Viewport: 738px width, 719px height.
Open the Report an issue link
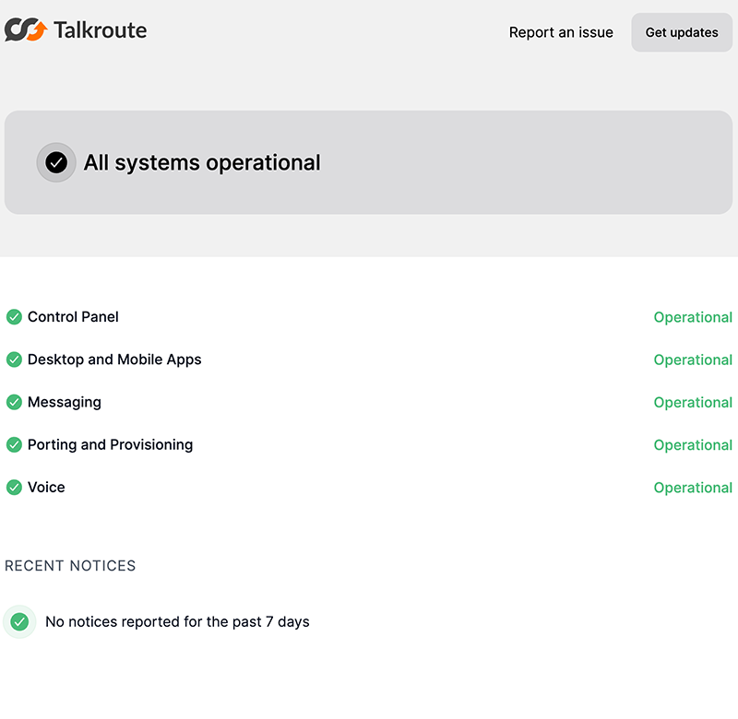(x=561, y=32)
